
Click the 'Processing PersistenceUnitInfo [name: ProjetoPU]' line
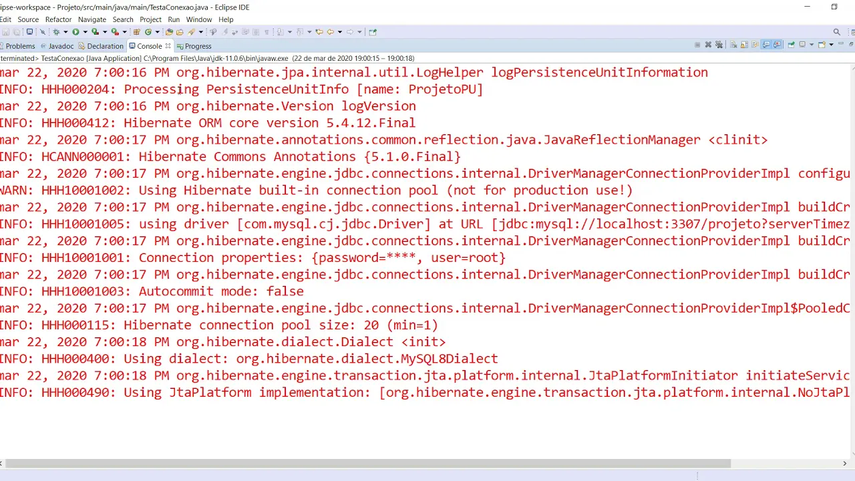(241, 90)
